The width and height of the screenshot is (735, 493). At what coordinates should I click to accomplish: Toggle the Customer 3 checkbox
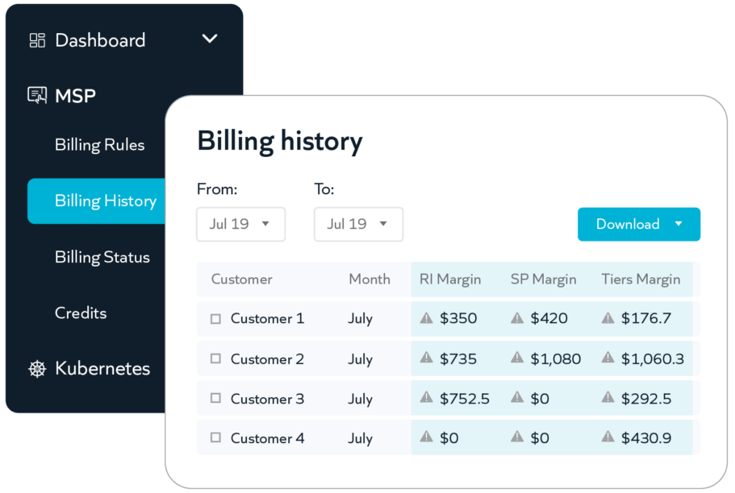[215, 398]
